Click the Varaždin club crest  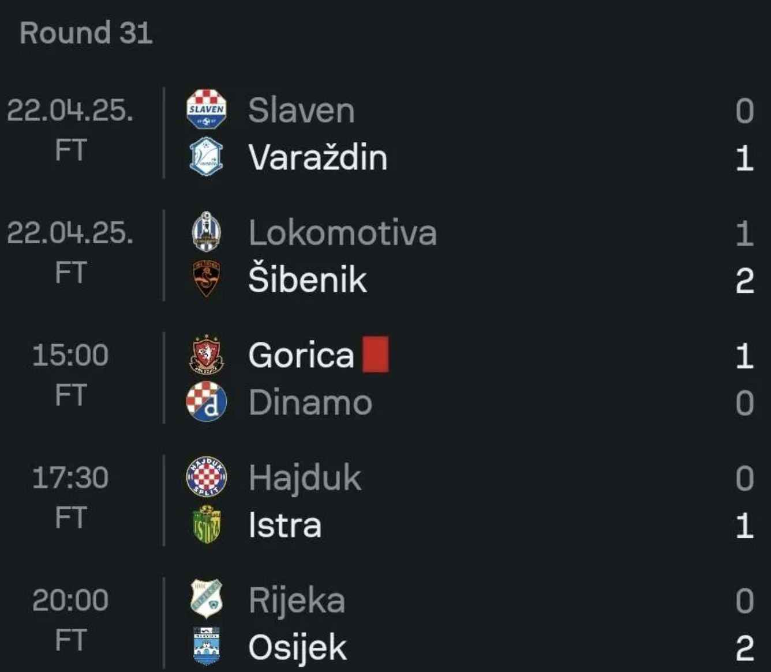pos(206,157)
